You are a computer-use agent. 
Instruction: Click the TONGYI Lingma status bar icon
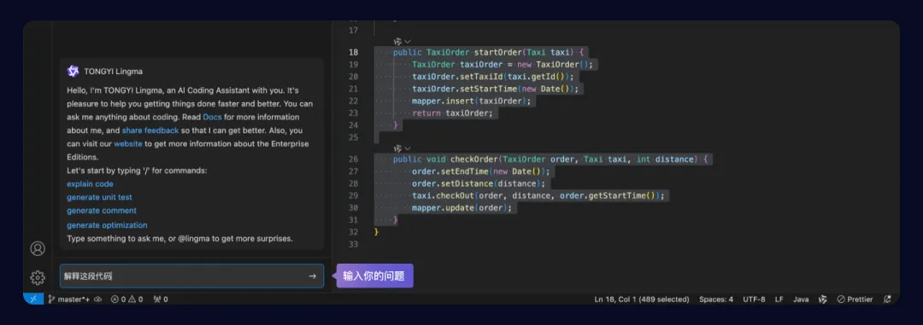pyautogui.click(x=823, y=299)
